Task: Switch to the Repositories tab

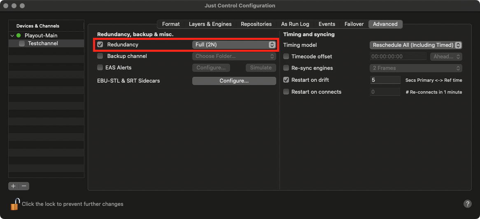Action: point(256,24)
